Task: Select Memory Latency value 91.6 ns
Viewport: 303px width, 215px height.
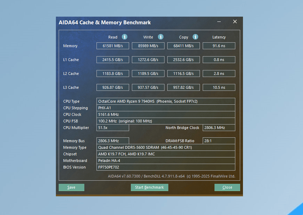Action: 219,46
